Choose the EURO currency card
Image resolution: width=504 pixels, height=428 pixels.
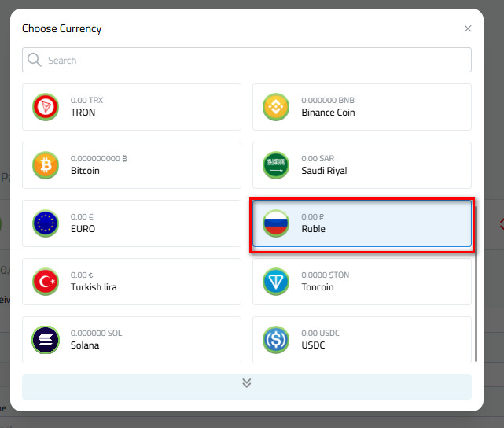pyautogui.click(x=131, y=223)
